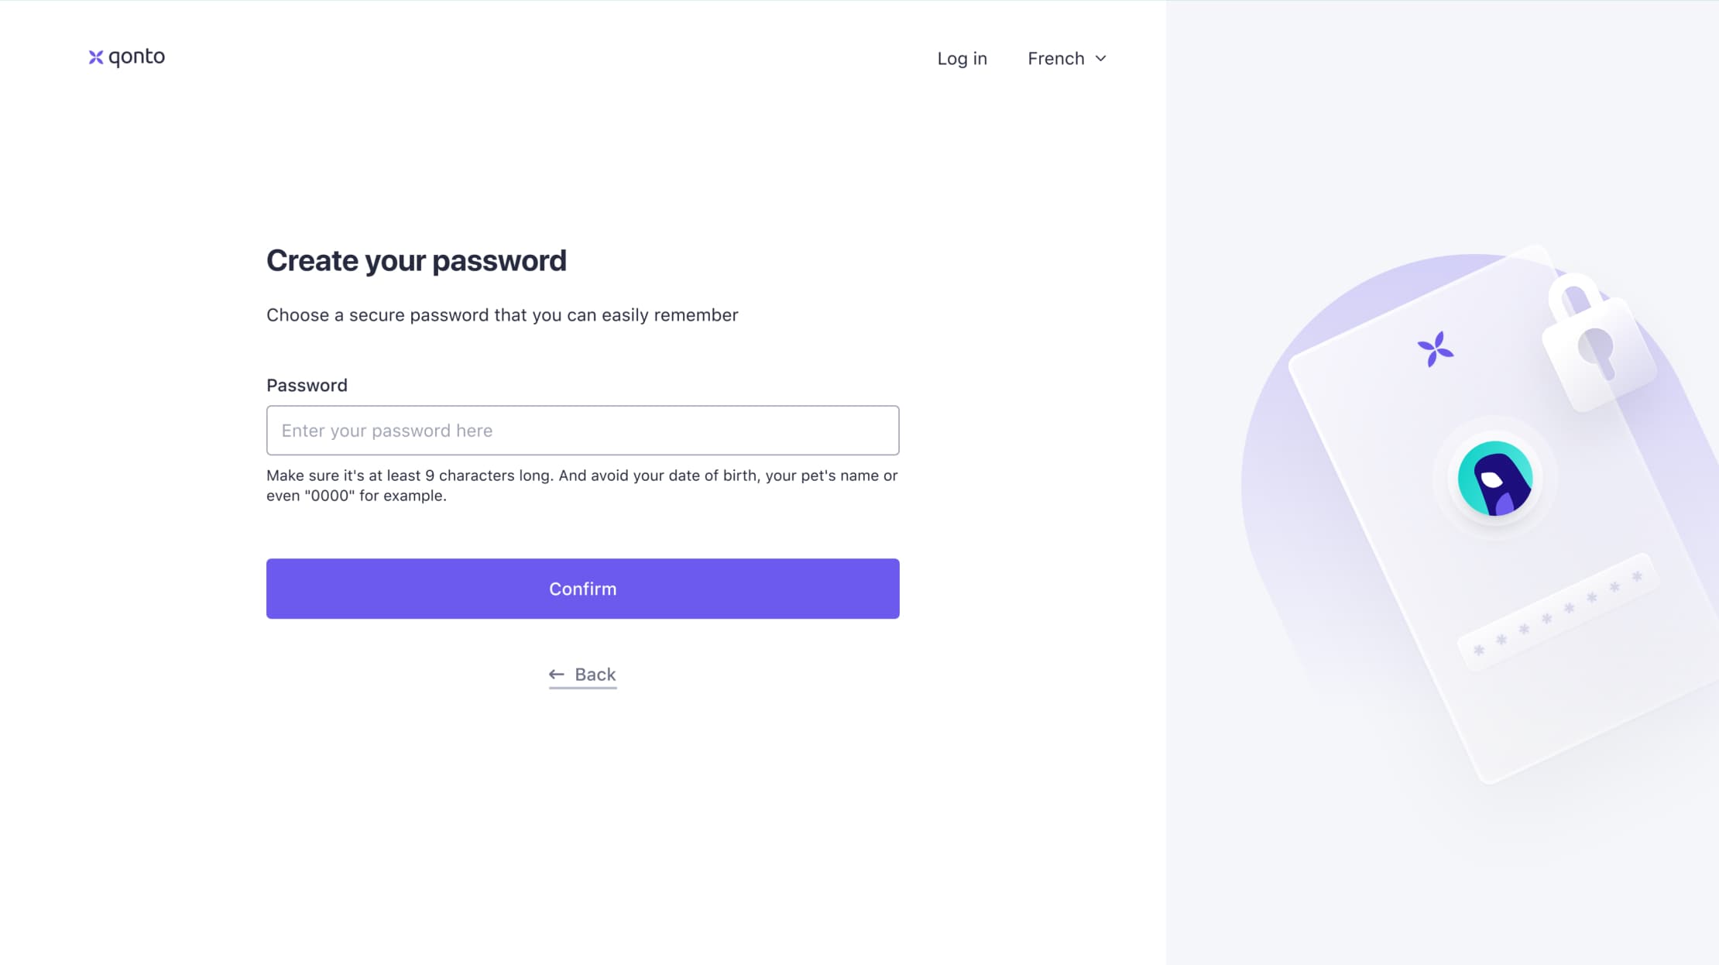Focus the password input field
This screenshot has width=1719, height=965.
tap(582, 430)
